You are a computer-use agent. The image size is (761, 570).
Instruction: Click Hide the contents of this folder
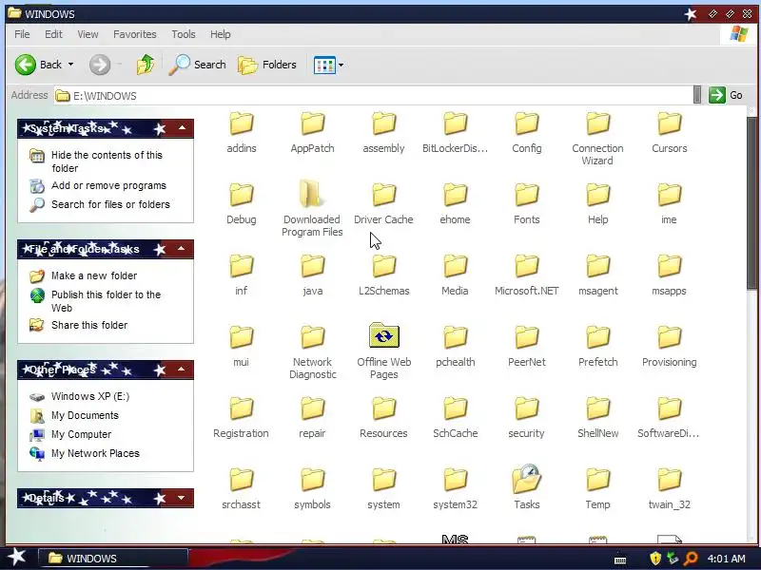click(x=107, y=161)
